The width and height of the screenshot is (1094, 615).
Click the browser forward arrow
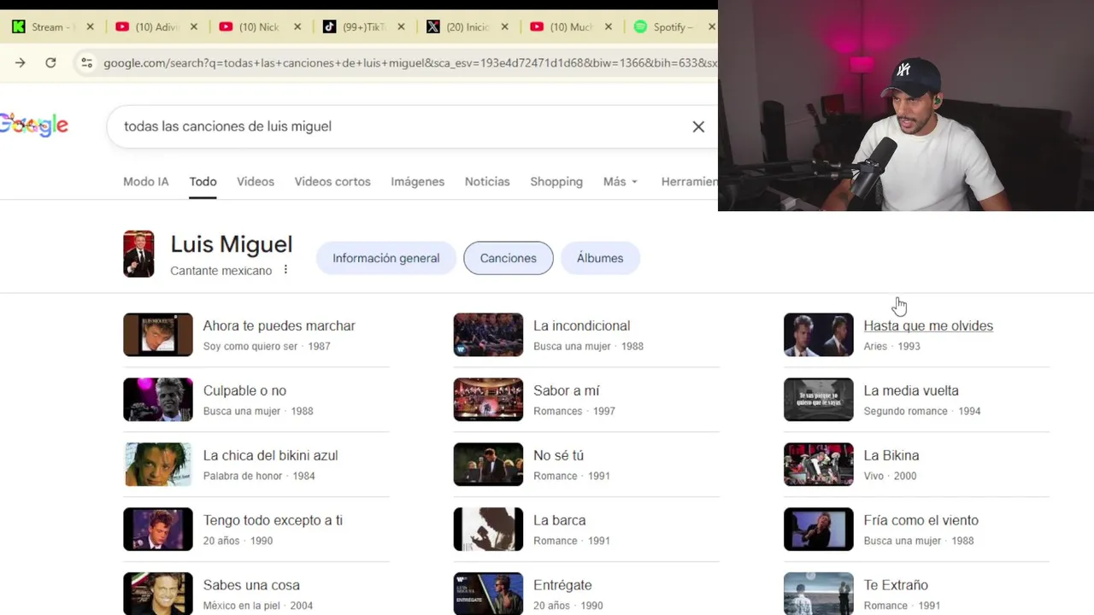21,62
